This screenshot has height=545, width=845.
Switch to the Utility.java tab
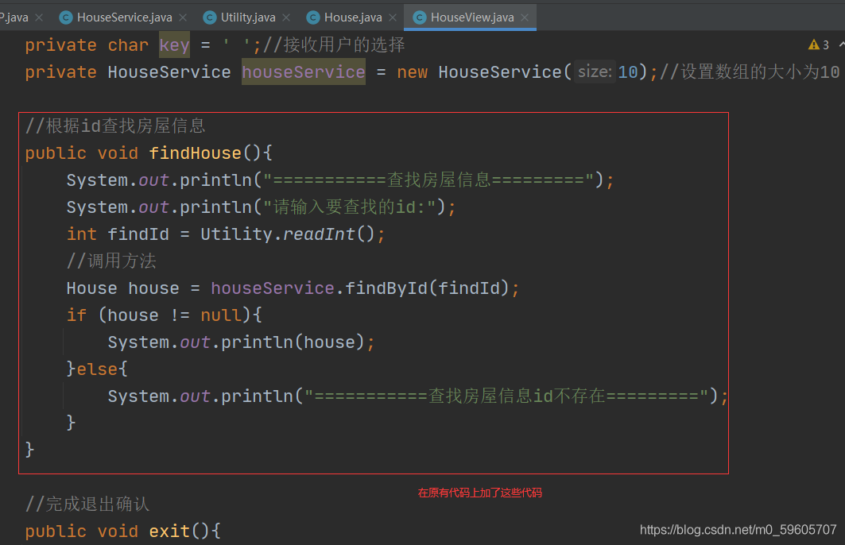click(248, 17)
